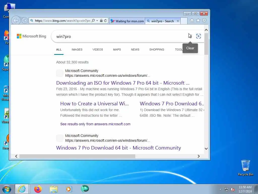258x194 pixels.
Task: Open the favorites star icon
Action: 198,20
